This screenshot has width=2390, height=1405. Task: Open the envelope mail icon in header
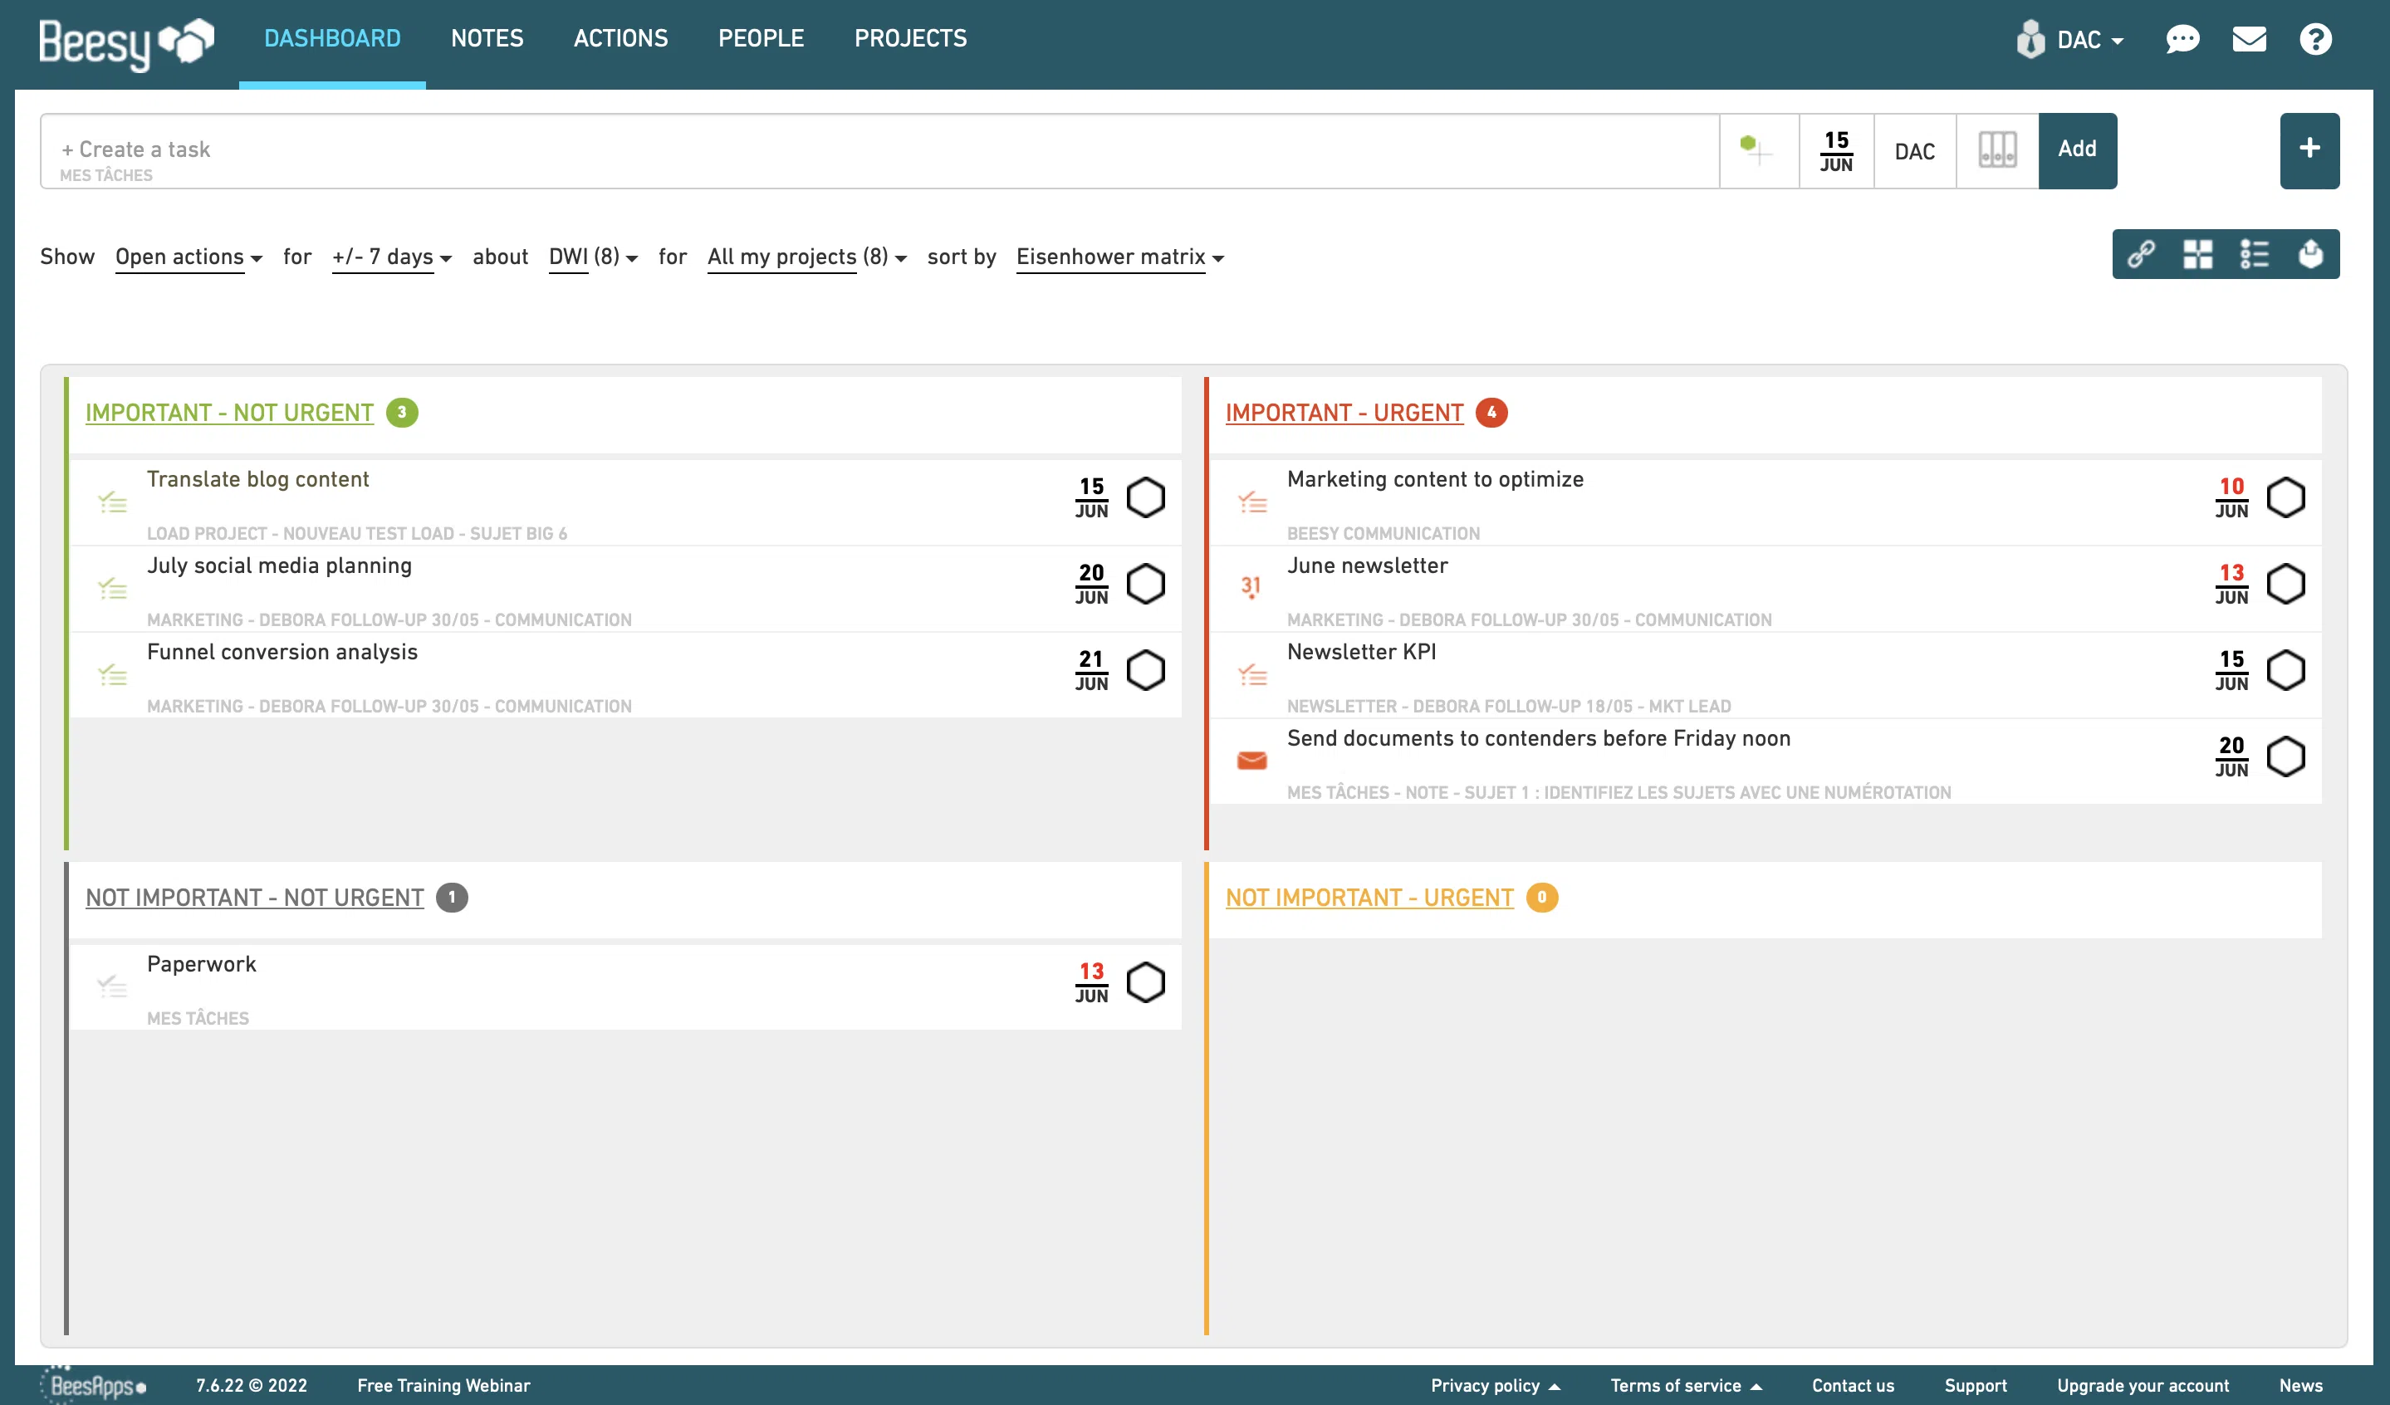pyautogui.click(x=2249, y=39)
